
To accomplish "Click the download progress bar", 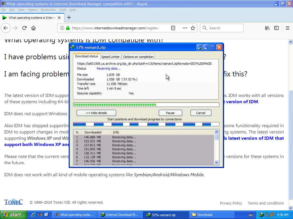I will (146, 105).
